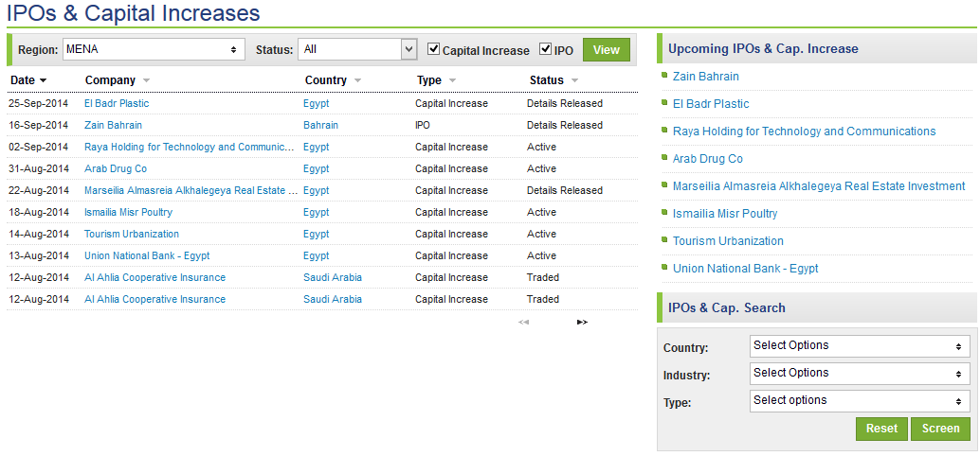Go to previous page of results

[x=524, y=322]
